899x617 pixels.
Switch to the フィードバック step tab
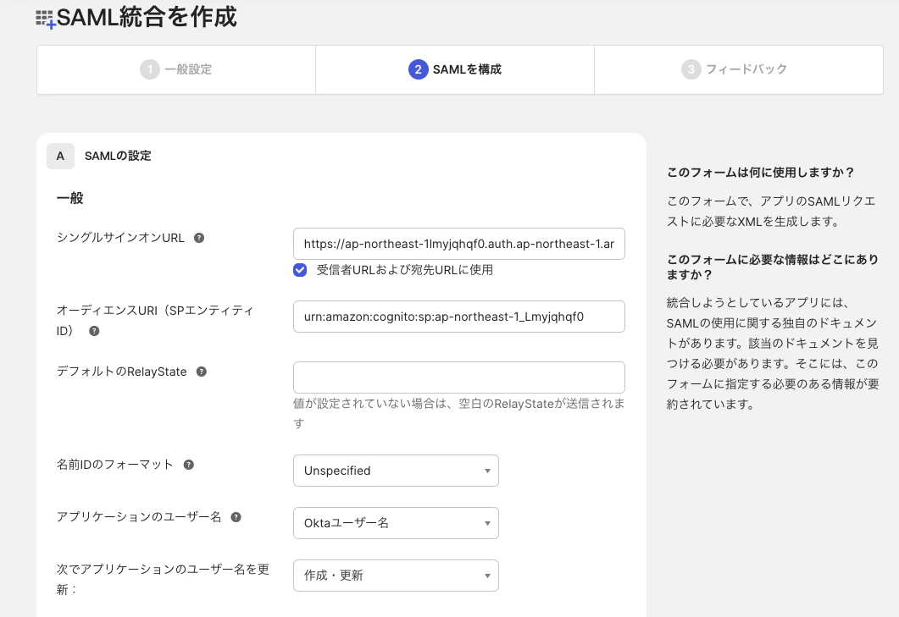(x=738, y=69)
